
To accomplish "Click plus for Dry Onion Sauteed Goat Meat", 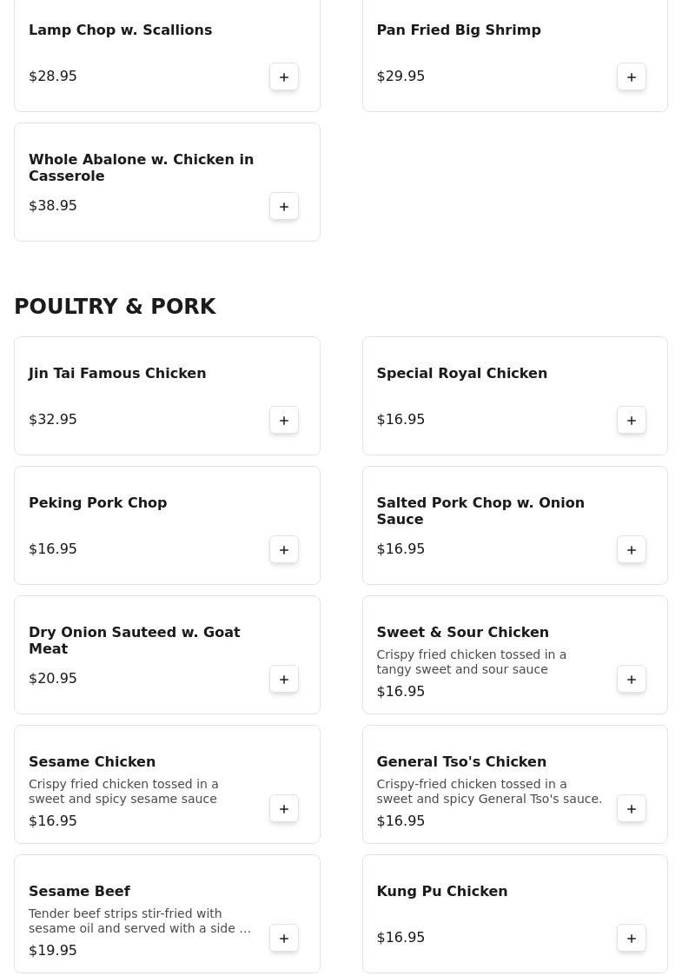I will coord(284,679).
